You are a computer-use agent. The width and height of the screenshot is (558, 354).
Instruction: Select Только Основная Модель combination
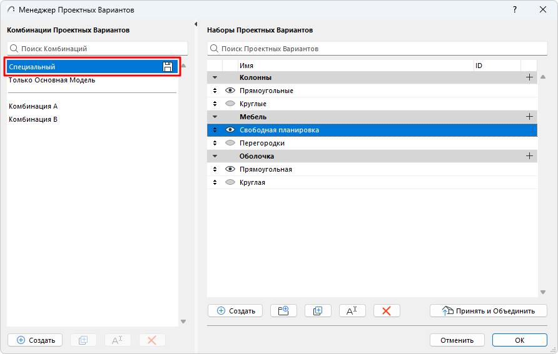(x=52, y=80)
